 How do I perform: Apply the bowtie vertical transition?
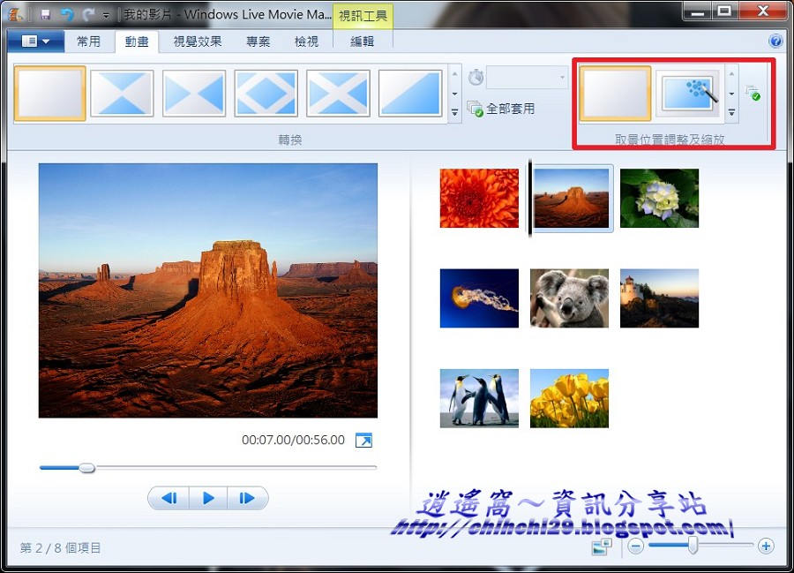coord(122,94)
